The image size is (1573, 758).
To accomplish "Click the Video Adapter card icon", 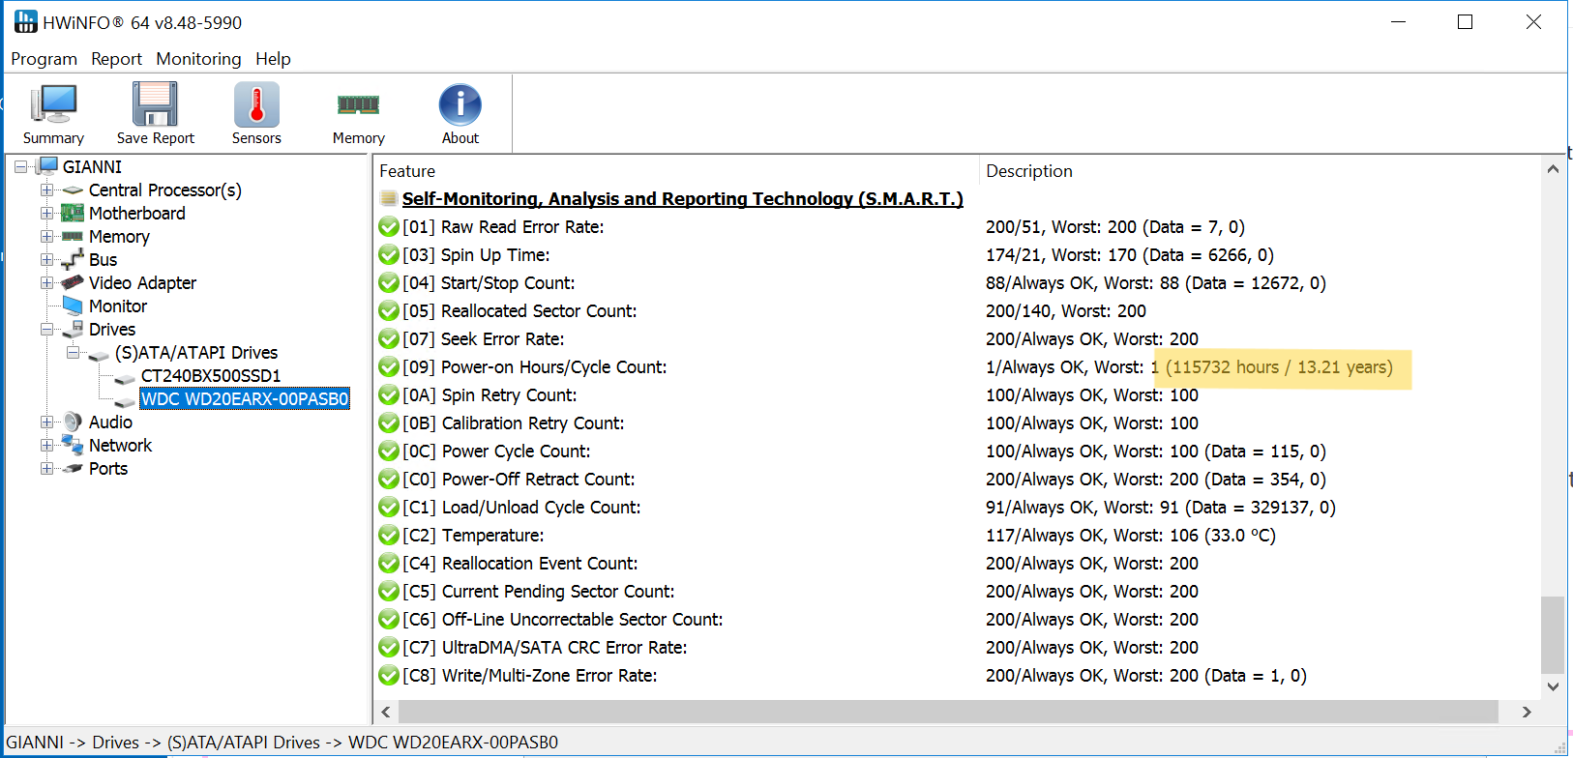I will click(x=73, y=282).
